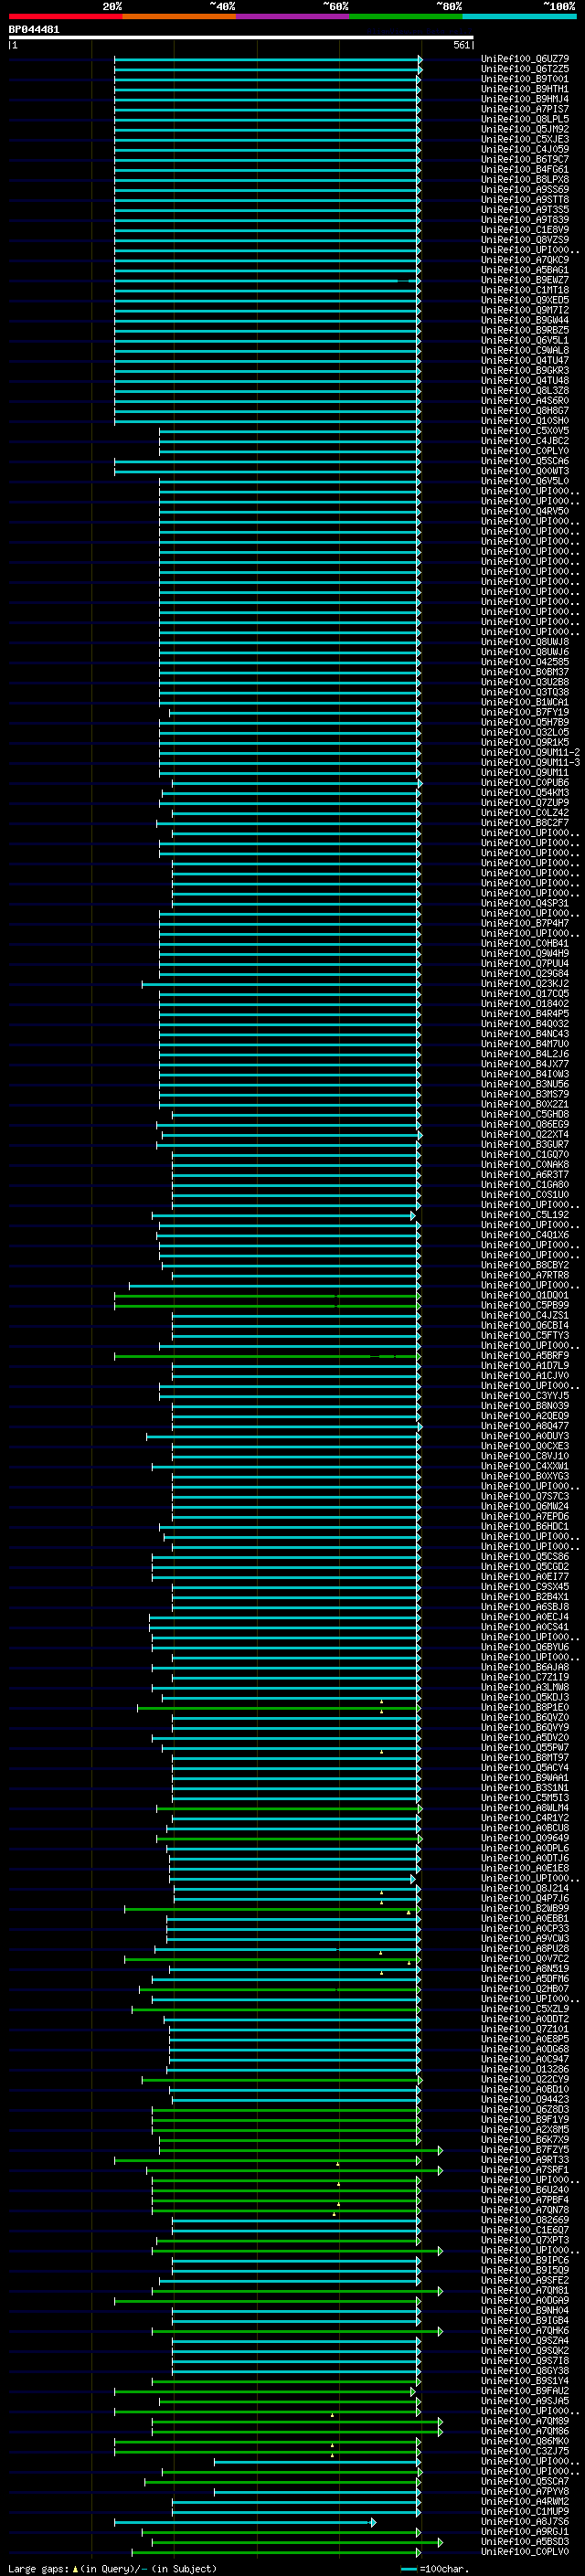
Task: Click the query end position 561
Action: [x=462, y=45]
